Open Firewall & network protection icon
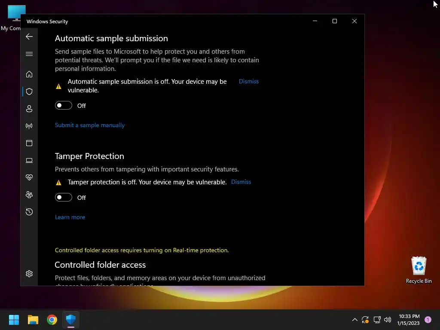Image resolution: width=440 pixels, height=330 pixels. pos(29,126)
